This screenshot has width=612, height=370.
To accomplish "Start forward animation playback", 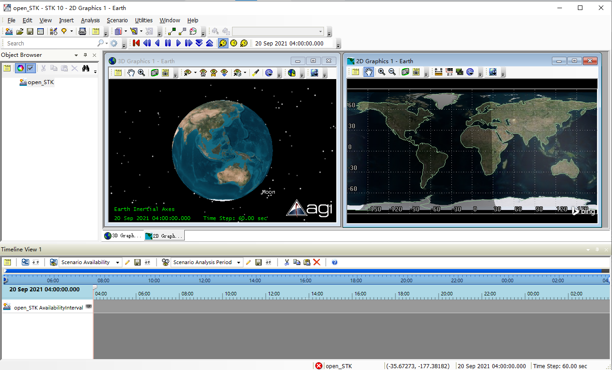I will click(x=178, y=43).
